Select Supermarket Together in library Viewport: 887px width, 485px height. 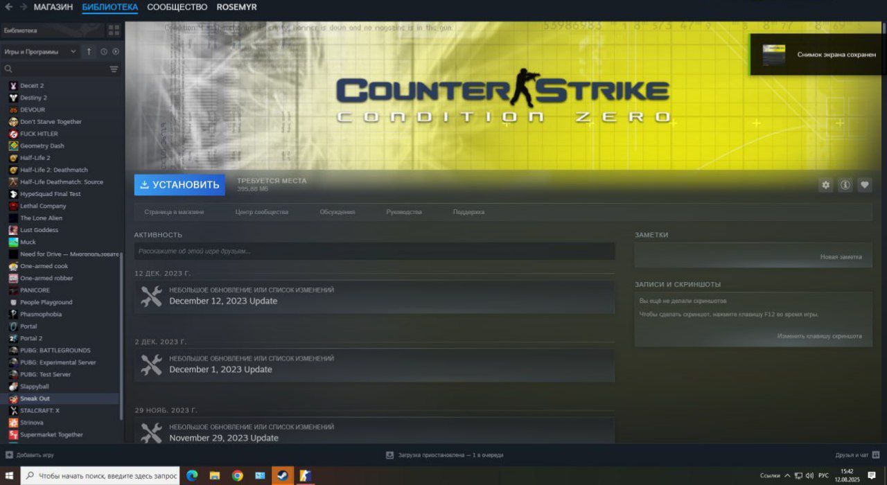tap(61, 434)
